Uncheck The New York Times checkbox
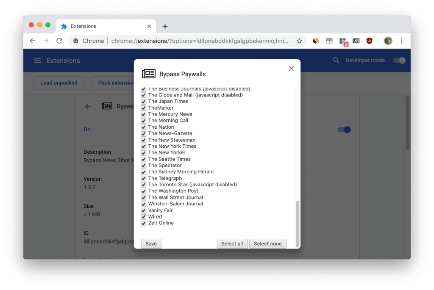434x290 pixels. click(144, 146)
